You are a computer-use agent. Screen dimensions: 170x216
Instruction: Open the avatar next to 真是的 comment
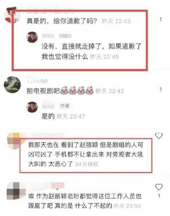coord(11,15)
